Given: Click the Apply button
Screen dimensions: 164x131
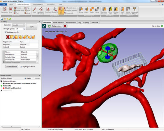Looking at the screenshot, I should click(x=32, y=27).
